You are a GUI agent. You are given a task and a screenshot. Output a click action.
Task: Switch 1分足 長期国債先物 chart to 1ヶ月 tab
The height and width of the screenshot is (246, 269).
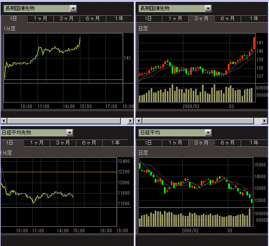(40, 19)
